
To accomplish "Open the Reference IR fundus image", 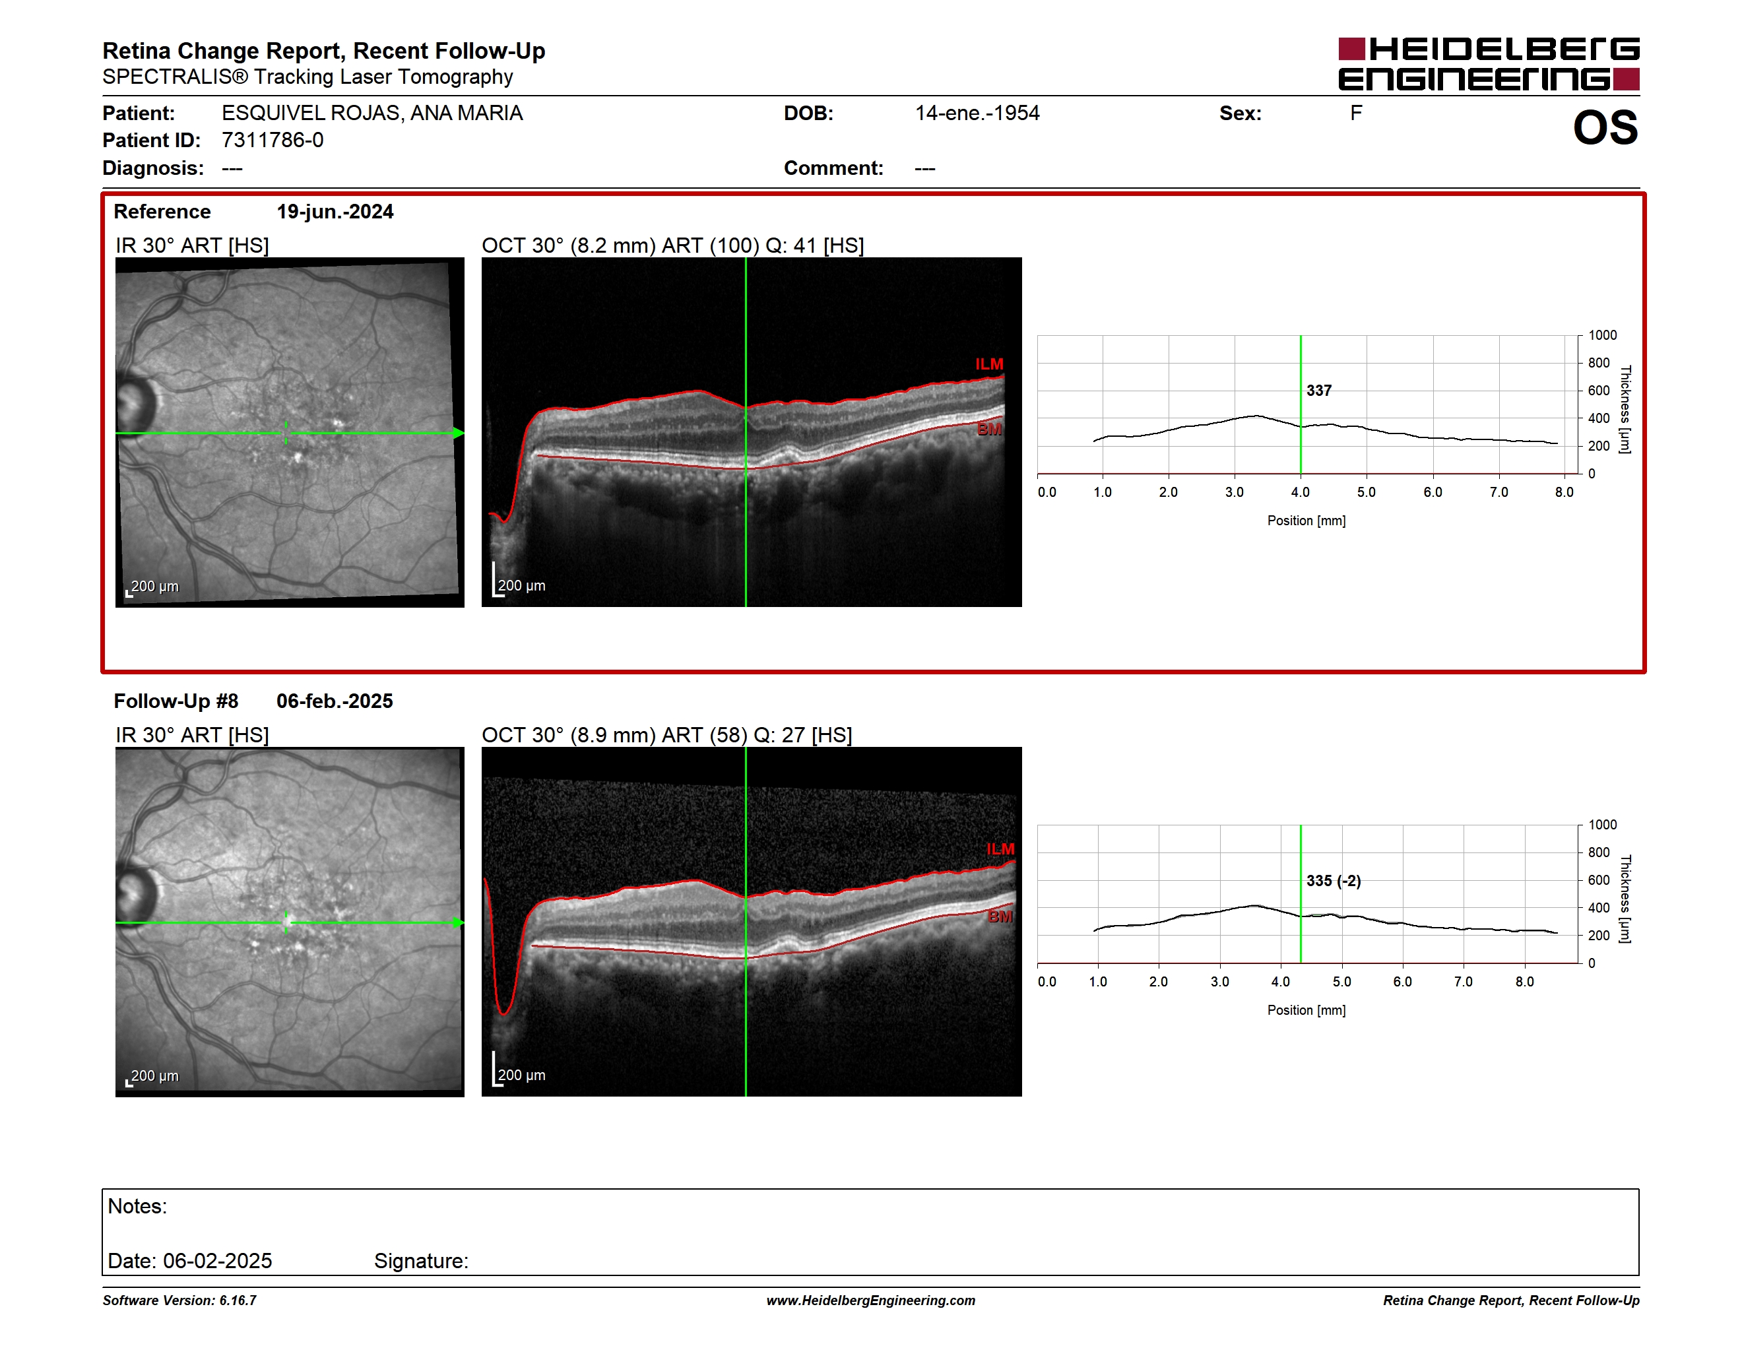I will [x=290, y=432].
